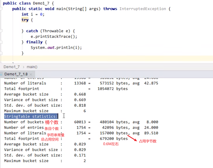The width and height of the screenshot is (213, 168).
Task: Click the selected StringTable statistics line
Action: (31, 117)
